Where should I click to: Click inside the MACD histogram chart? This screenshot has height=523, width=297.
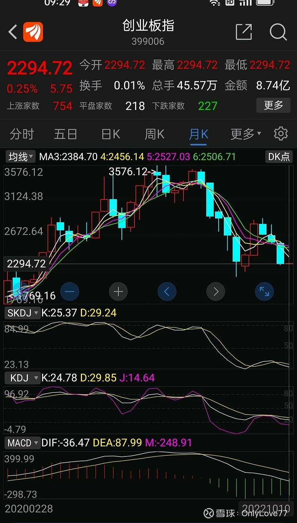click(x=148, y=476)
